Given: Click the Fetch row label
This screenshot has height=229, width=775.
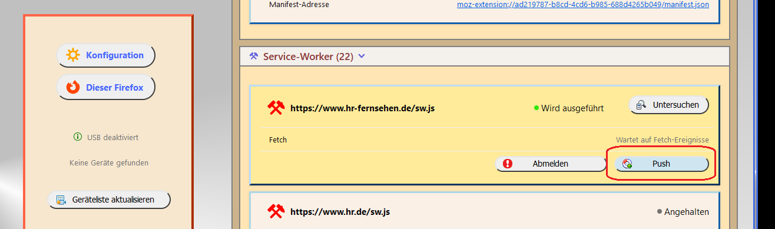Looking at the screenshot, I should 278,140.
